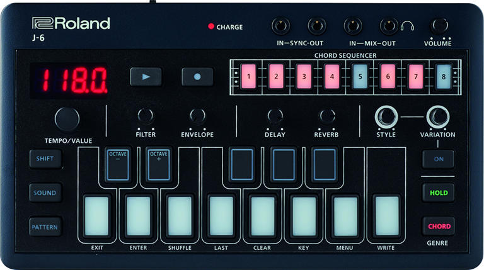Select chord sequencer step 4
This screenshot has width=484, height=270.
coord(332,76)
